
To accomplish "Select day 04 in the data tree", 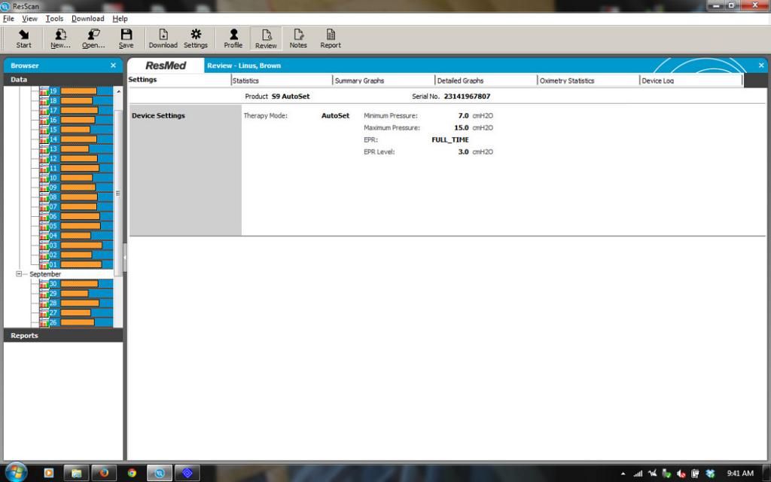I will [76, 236].
